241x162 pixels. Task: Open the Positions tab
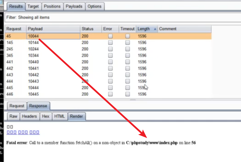(x=52, y=6)
